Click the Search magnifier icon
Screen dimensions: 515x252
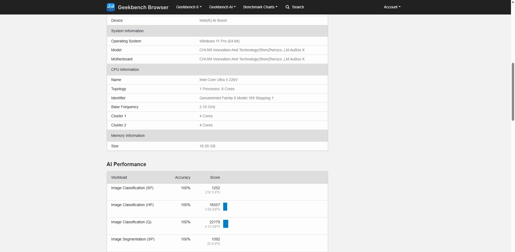[288, 7]
